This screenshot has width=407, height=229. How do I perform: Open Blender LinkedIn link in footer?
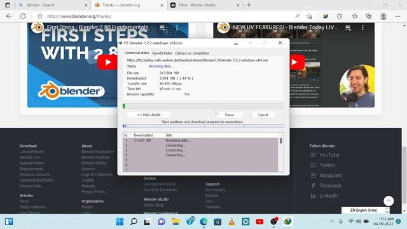coord(324,196)
